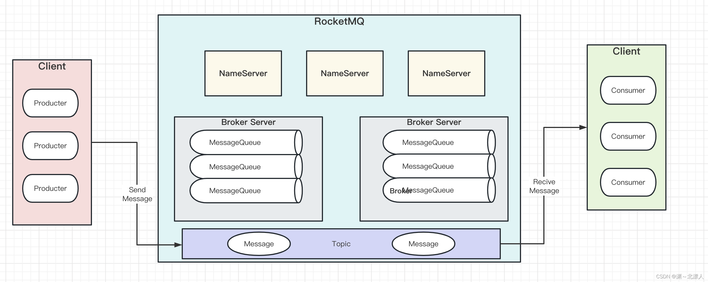Image resolution: width=708 pixels, height=282 pixels.
Task: Select middle MessageQueue in the left Broker Server
Action: pyautogui.click(x=246, y=166)
